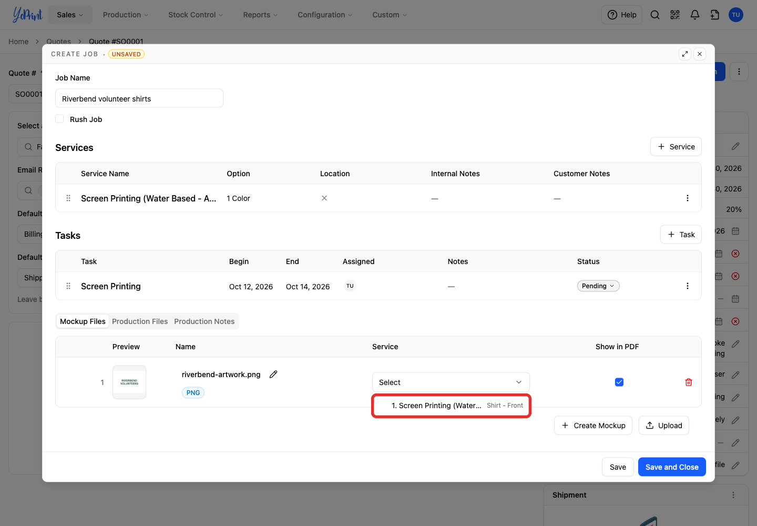757x526 pixels.
Task: Open the Screen Printing task three-dot menu
Action: [x=688, y=286]
